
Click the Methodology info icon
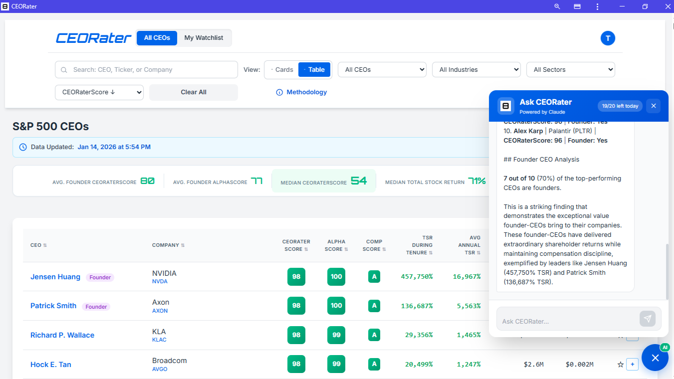[279, 92]
